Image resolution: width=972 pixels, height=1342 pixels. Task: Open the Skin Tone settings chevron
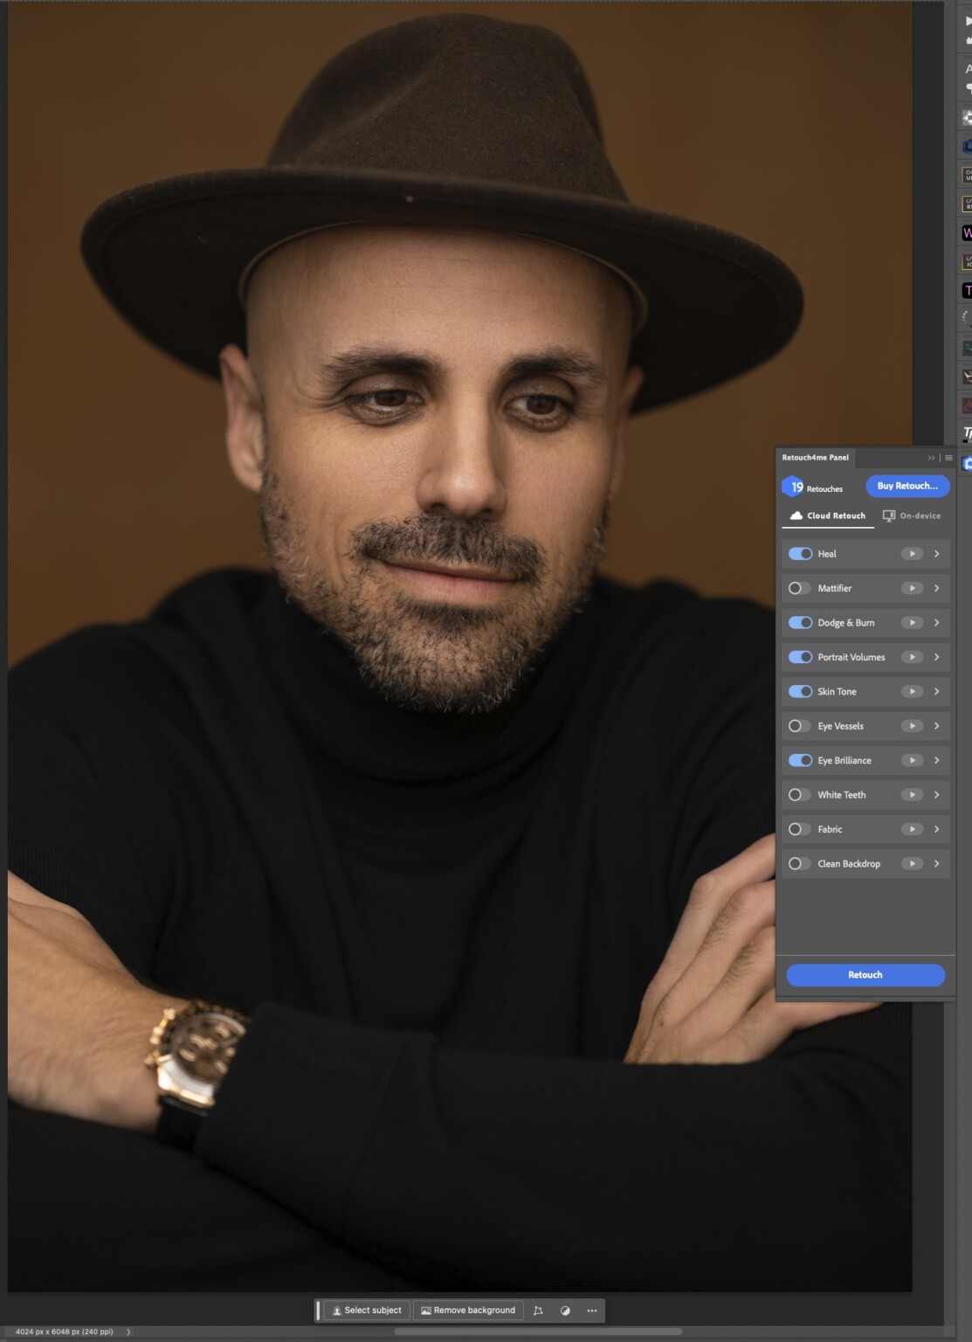click(937, 691)
